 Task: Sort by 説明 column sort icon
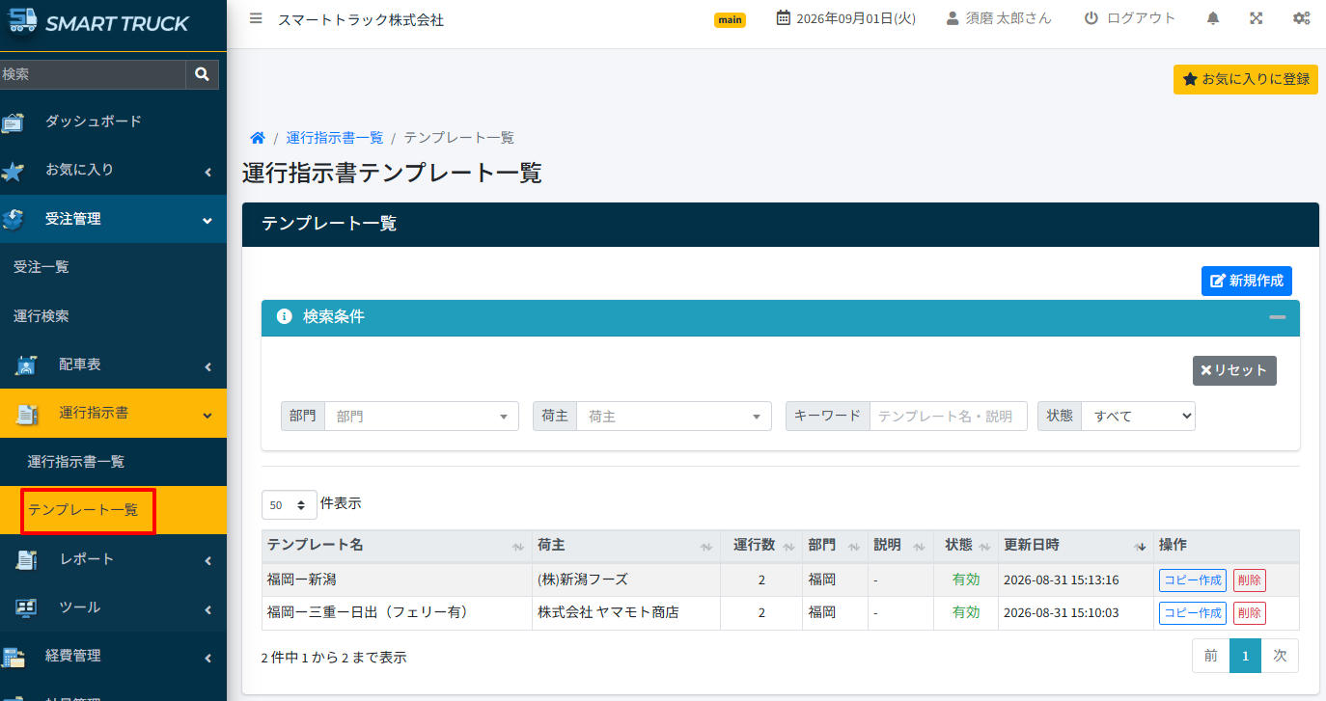(x=920, y=547)
